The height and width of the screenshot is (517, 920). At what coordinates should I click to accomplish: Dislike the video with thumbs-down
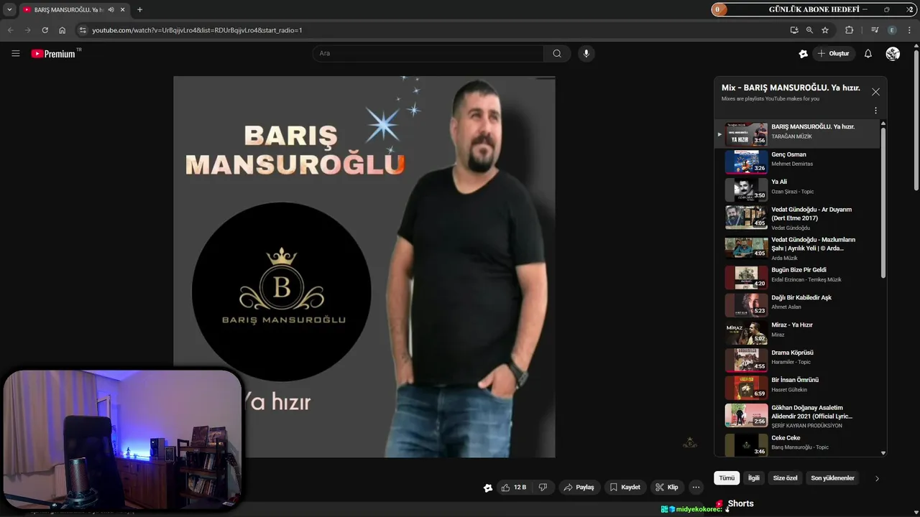pos(543,487)
